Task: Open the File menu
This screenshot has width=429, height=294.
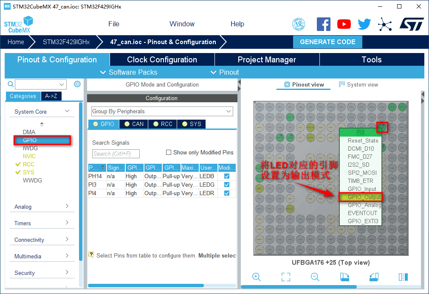Action: pos(114,24)
